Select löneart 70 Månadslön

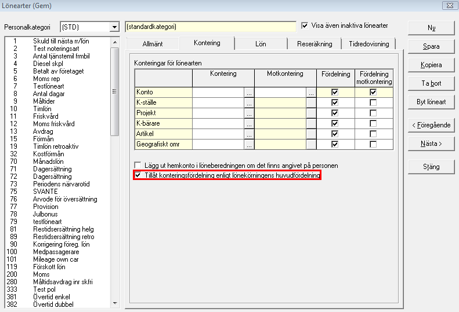(58, 161)
